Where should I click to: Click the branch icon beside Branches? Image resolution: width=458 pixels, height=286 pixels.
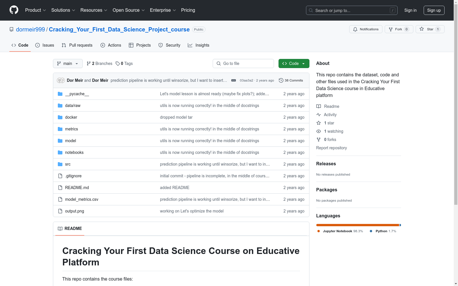coord(89,63)
